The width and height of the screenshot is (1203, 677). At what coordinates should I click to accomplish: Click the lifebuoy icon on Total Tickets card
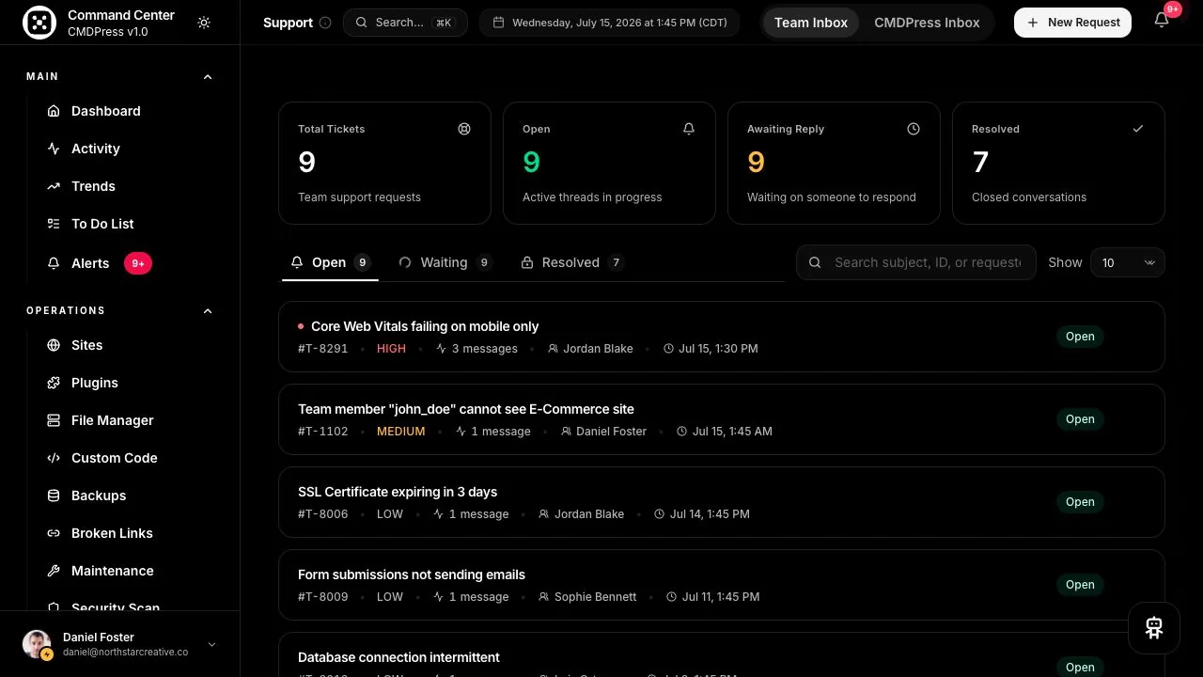464,129
